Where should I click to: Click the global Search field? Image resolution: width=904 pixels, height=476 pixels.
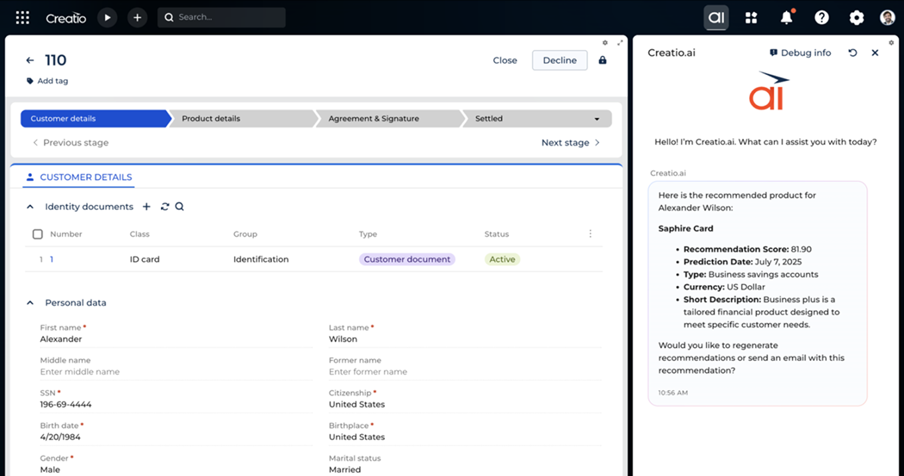pos(221,17)
